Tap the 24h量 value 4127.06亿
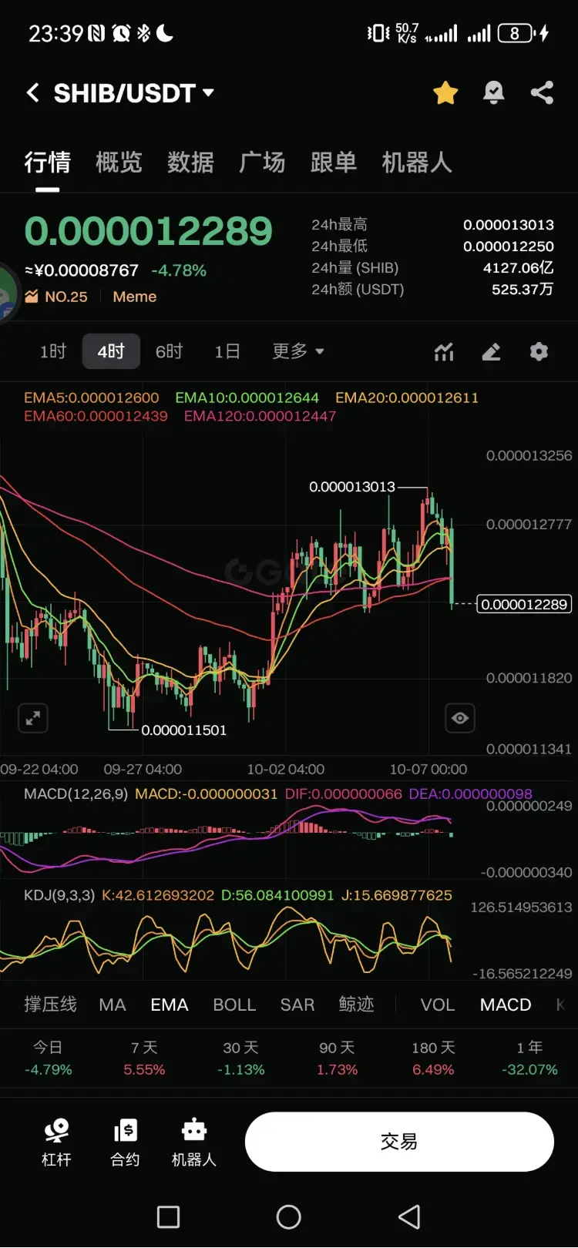This screenshot has height=1248, width=578. [519, 268]
